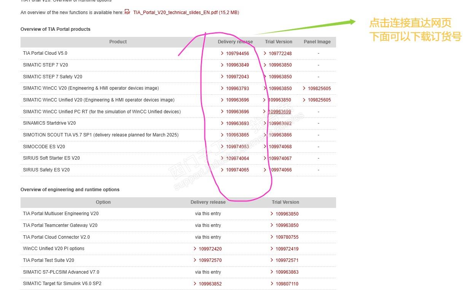Screen dimensions: 470x290
Task: Open trial version link in Teamcenter Gateway V20 row
Action: pos(287,225)
